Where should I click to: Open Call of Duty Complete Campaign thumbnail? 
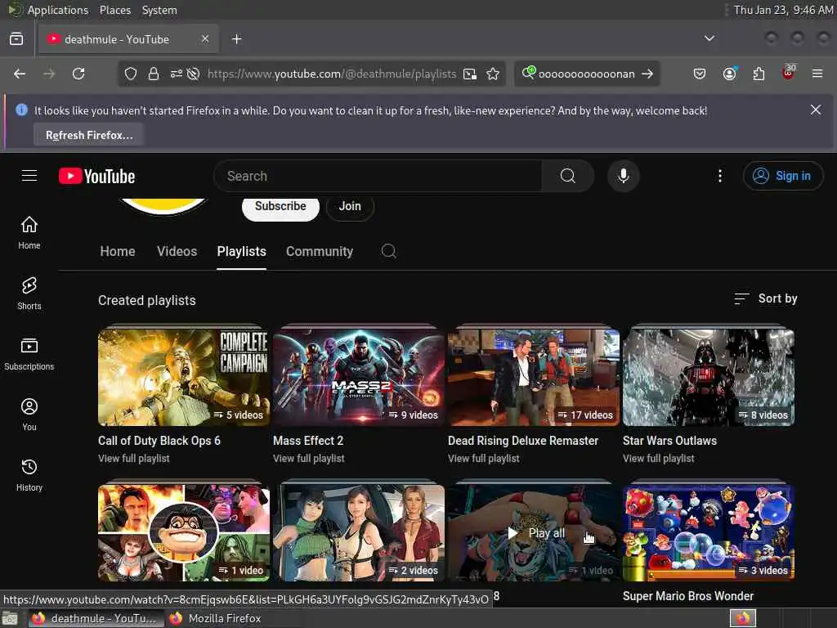coord(184,377)
